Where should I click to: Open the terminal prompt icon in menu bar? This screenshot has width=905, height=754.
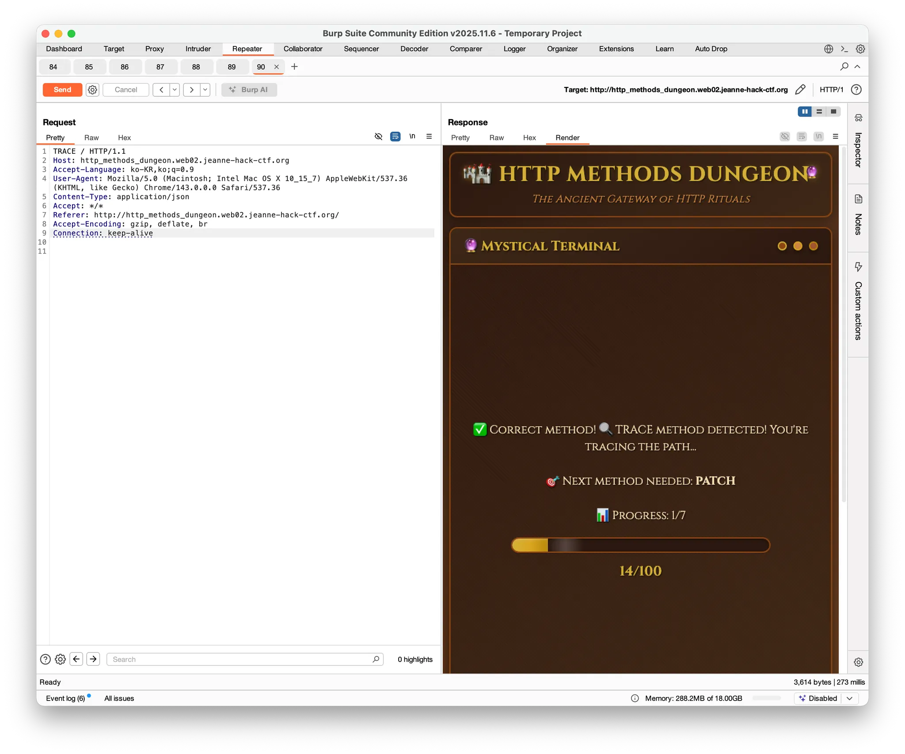(x=844, y=49)
